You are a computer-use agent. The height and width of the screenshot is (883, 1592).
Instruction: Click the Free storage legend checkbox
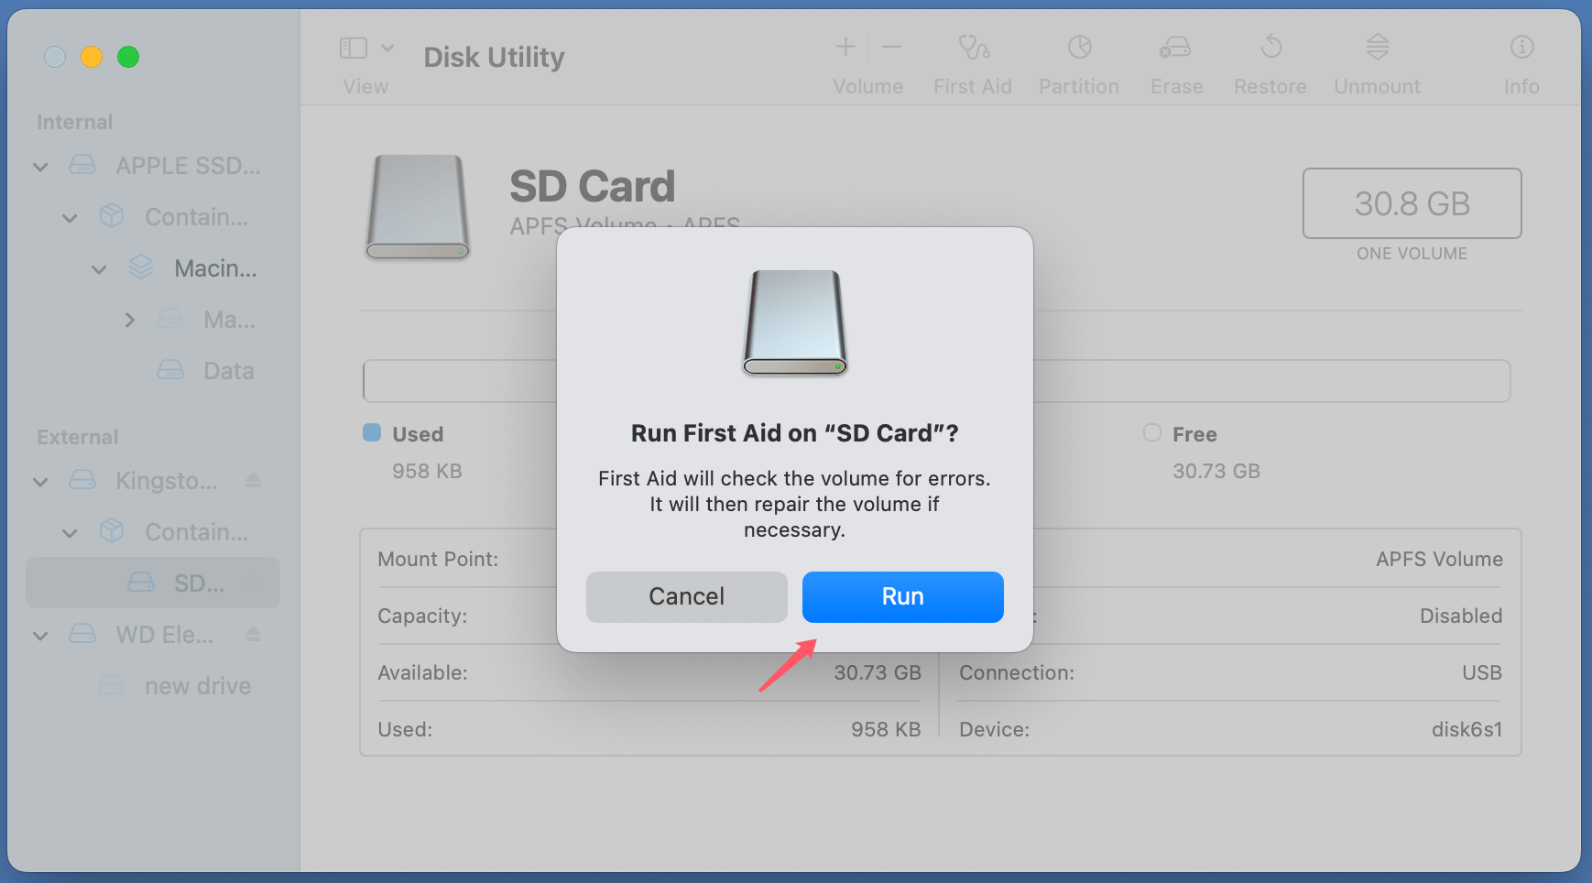[1150, 433]
